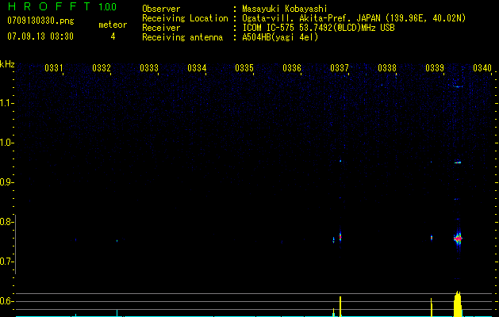Click the meteor label
Screen dimensions: 499x317
tap(113, 25)
